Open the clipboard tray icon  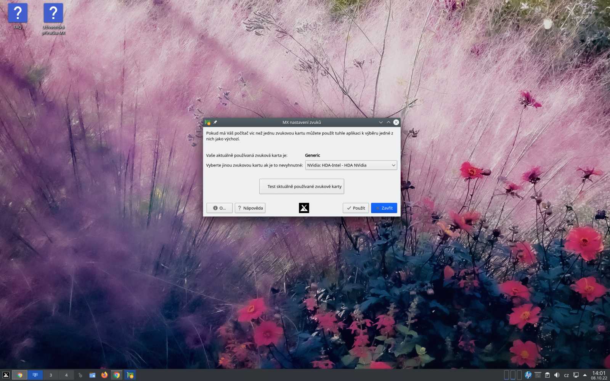tap(547, 375)
